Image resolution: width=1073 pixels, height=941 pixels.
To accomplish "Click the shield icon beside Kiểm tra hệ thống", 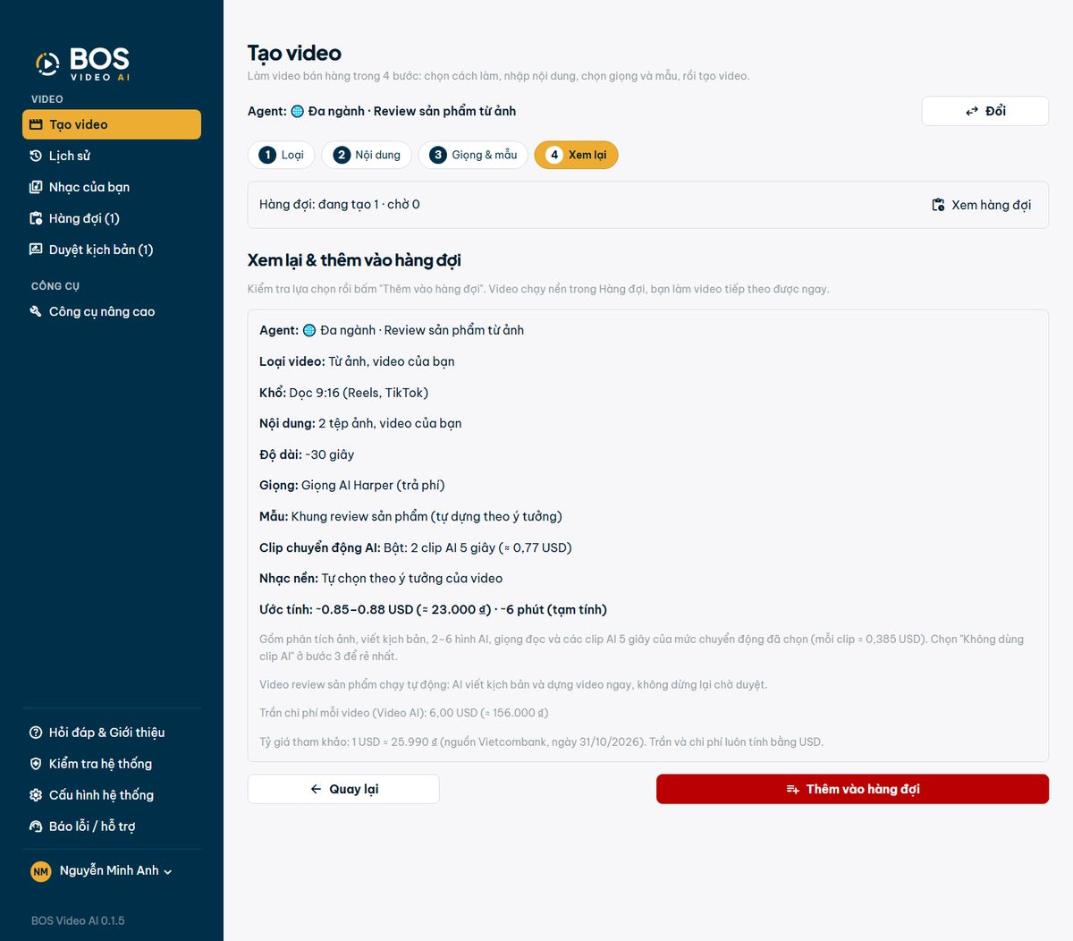I will [36, 764].
